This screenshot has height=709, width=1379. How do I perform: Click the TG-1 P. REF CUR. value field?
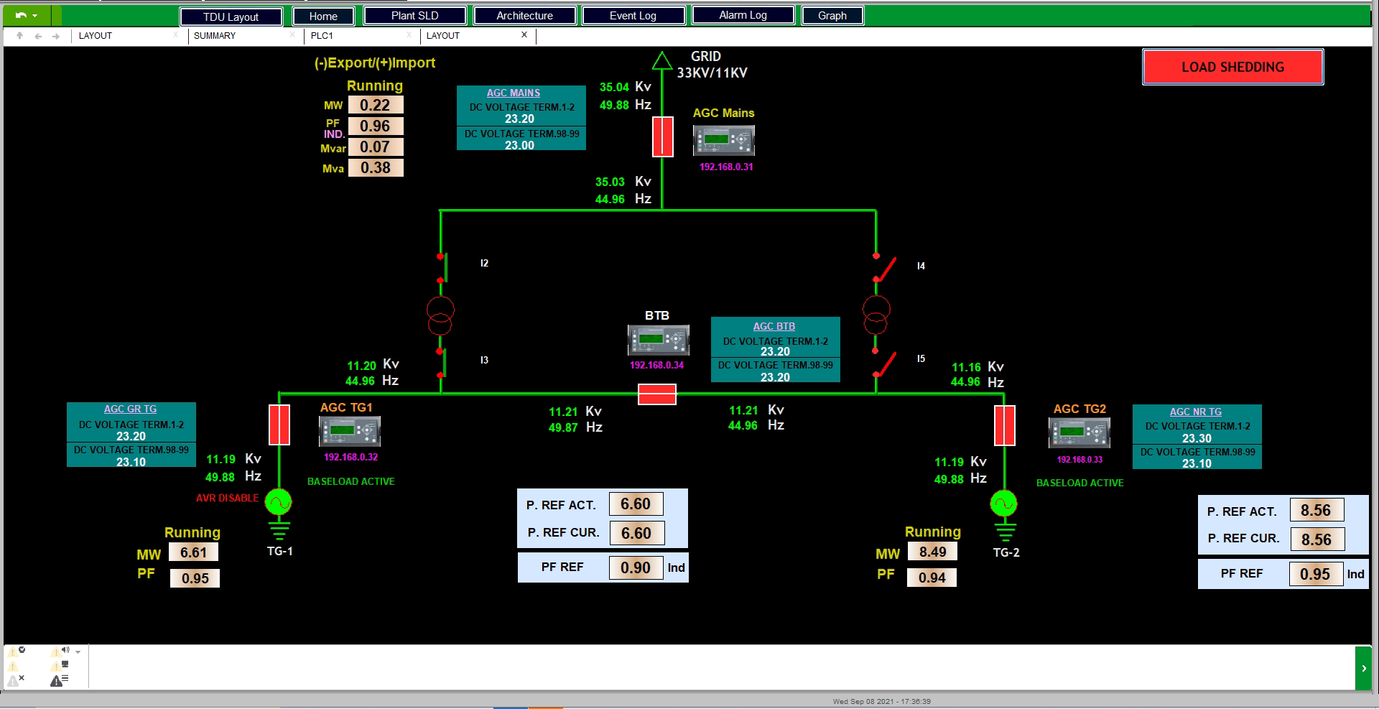tap(637, 533)
